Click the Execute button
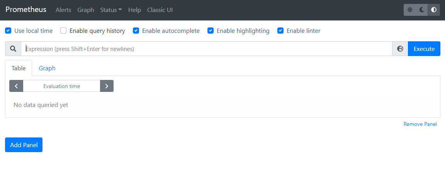This screenshot has height=195, width=445. [x=424, y=49]
